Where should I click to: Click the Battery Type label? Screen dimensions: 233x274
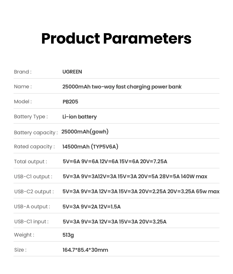(x=31, y=116)
